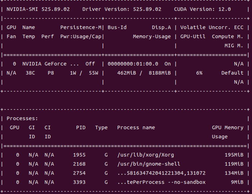Select the 134MiB memory usage for PID 2754
The width and height of the screenshot is (252, 194).
[234, 173]
